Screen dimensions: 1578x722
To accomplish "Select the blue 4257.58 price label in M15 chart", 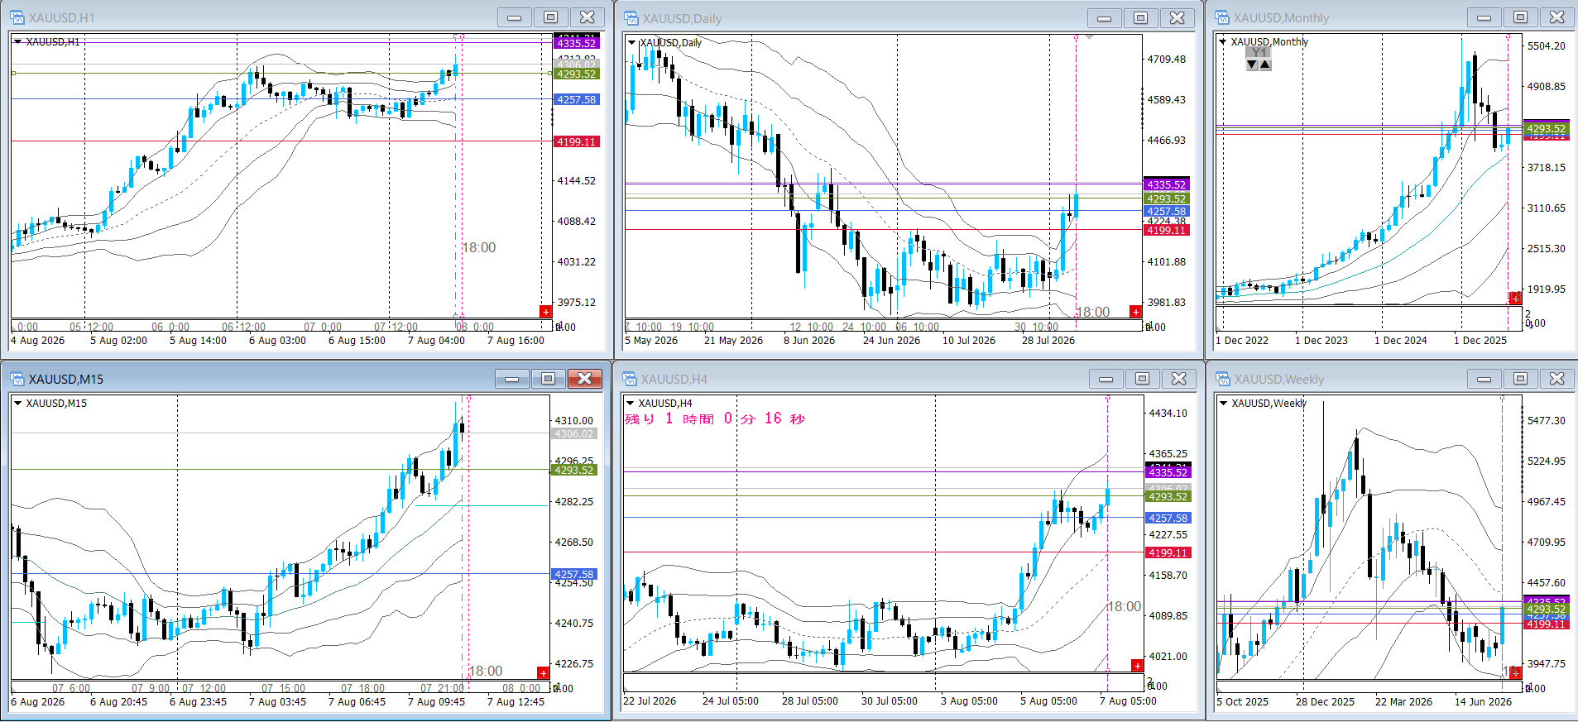I will click(x=573, y=575).
